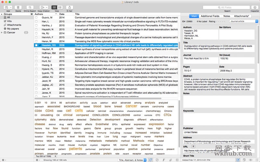The height and width of the screenshot is (162, 260).
Task: Open the Title, Abstract, & Notes dropdown
Action: (132, 160)
